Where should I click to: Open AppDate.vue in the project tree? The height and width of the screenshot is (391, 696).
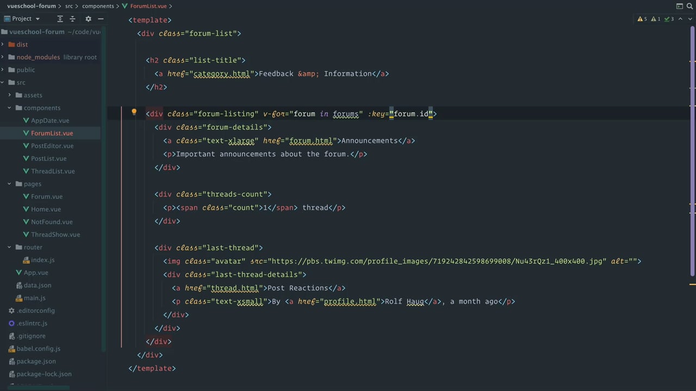50,121
